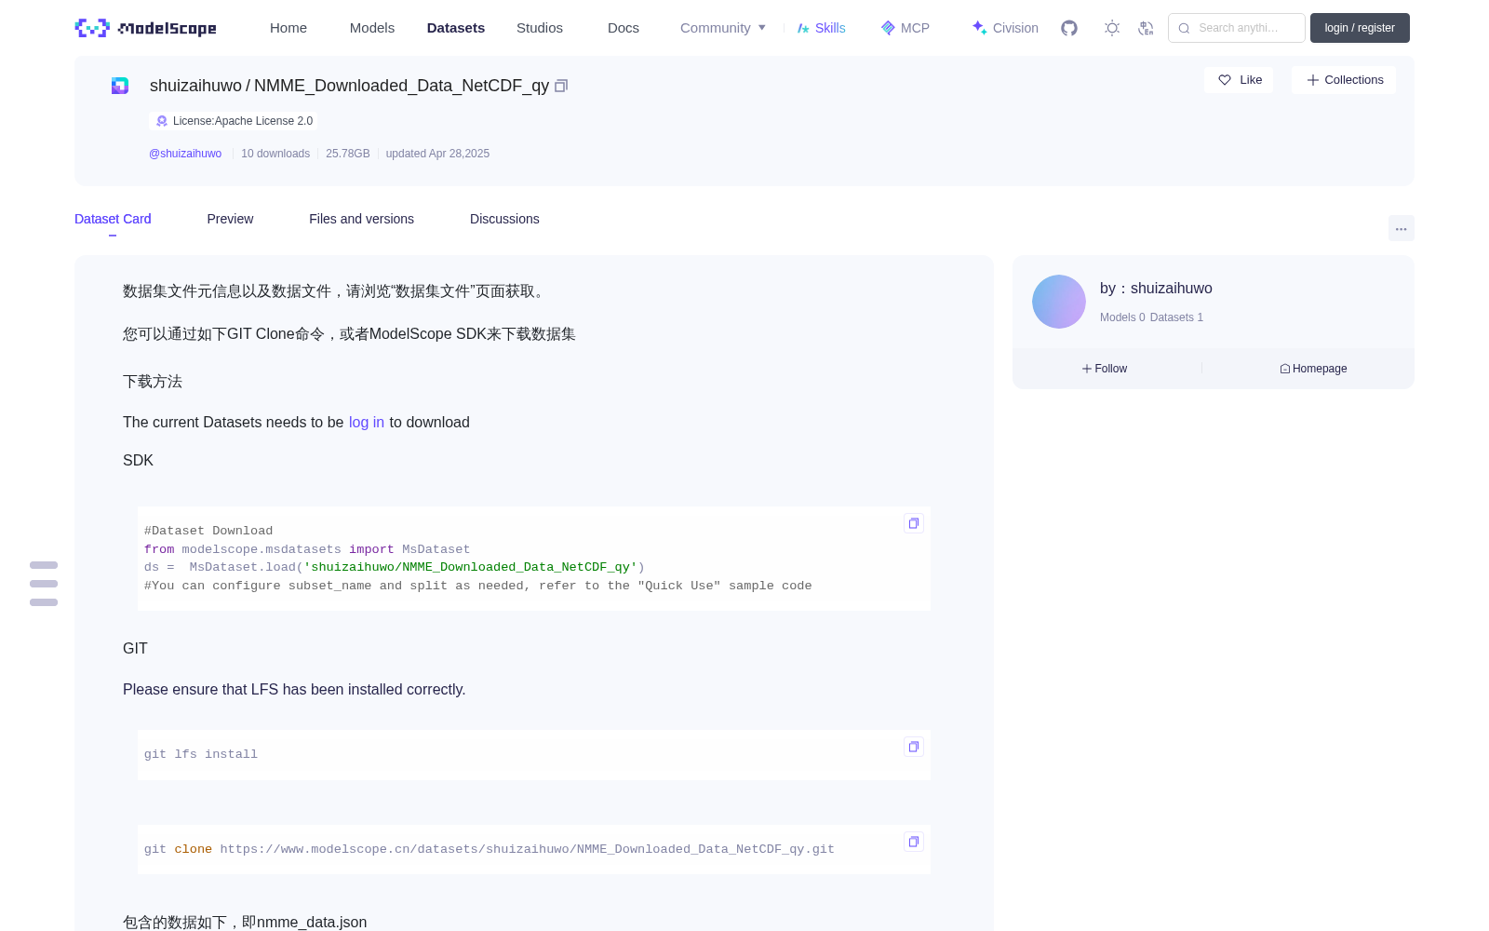Click 'updated Apr 28,2025' text
This screenshot has width=1489, height=931.
[x=437, y=154]
